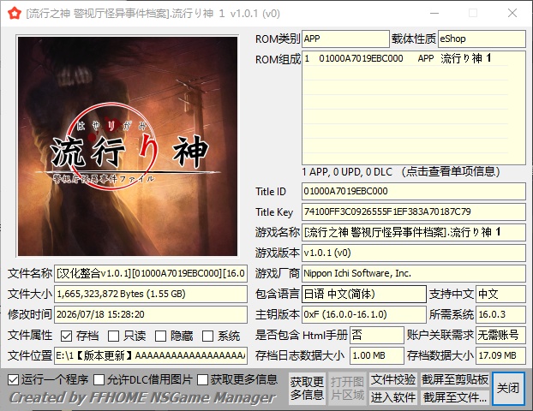Click the 主钥版本 0xF field
The width and height of the screenshot is (533, 411).
364,314
